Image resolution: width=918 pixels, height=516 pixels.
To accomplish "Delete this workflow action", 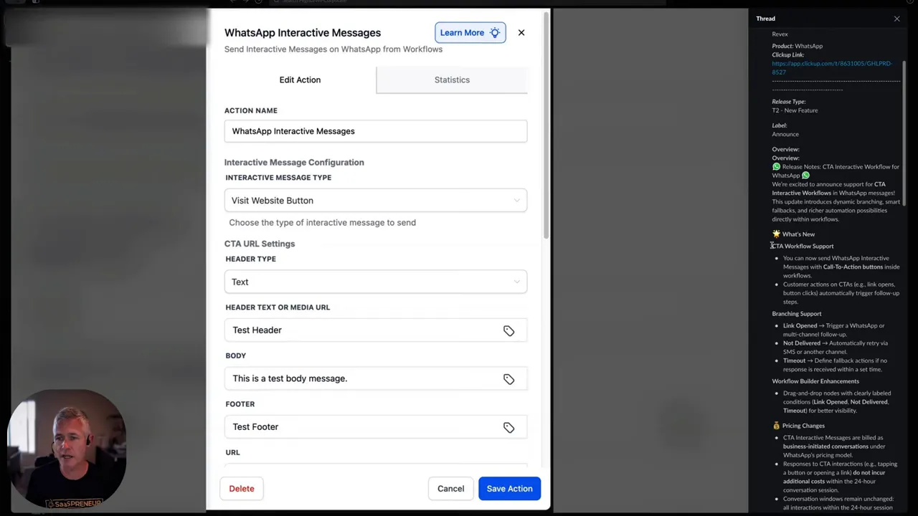I will coord(242,488).
